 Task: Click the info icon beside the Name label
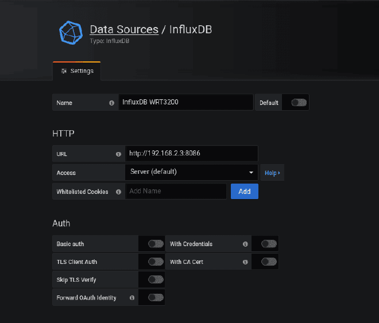click(x=111, y=103)
